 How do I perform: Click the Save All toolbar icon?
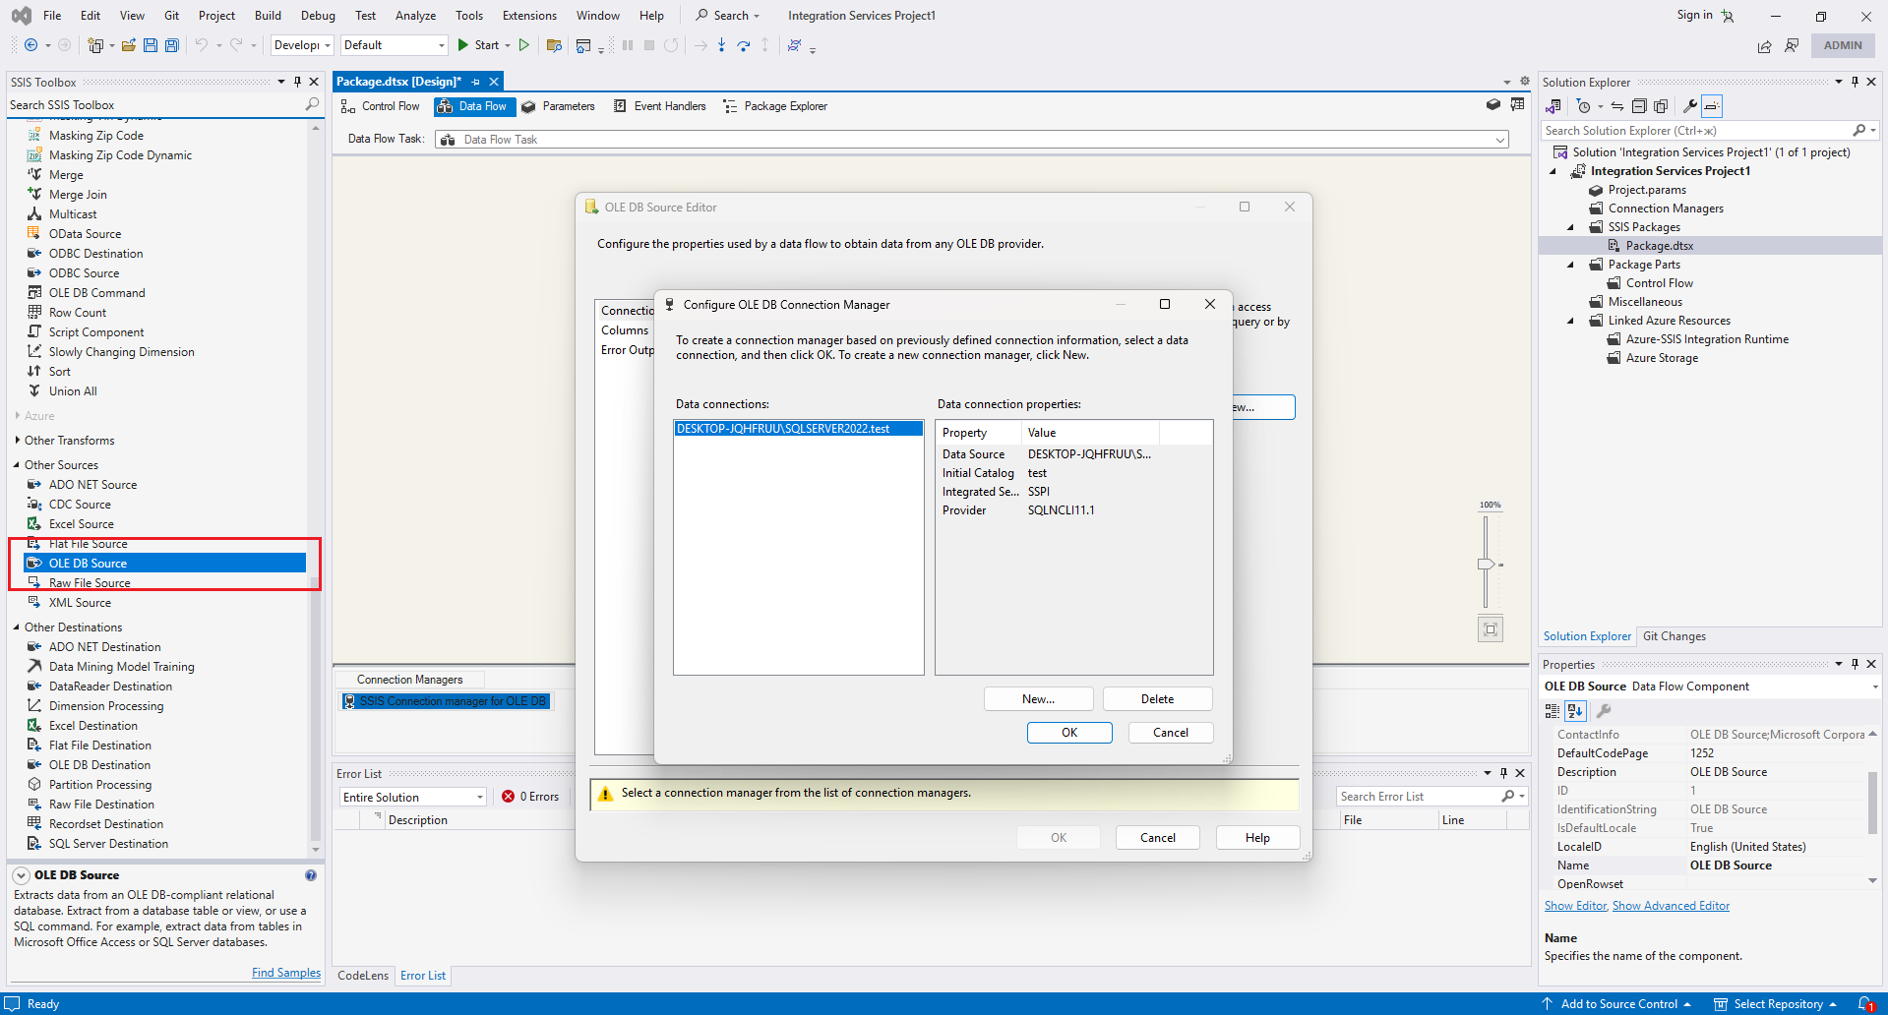[171, 45]
